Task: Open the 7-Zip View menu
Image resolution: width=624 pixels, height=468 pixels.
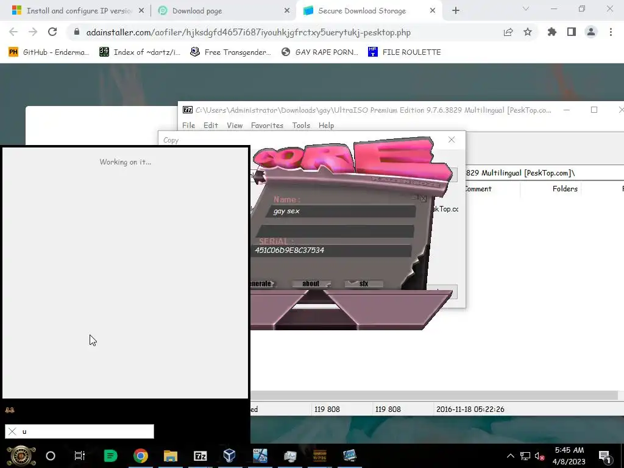Action: tap(235, 126)
